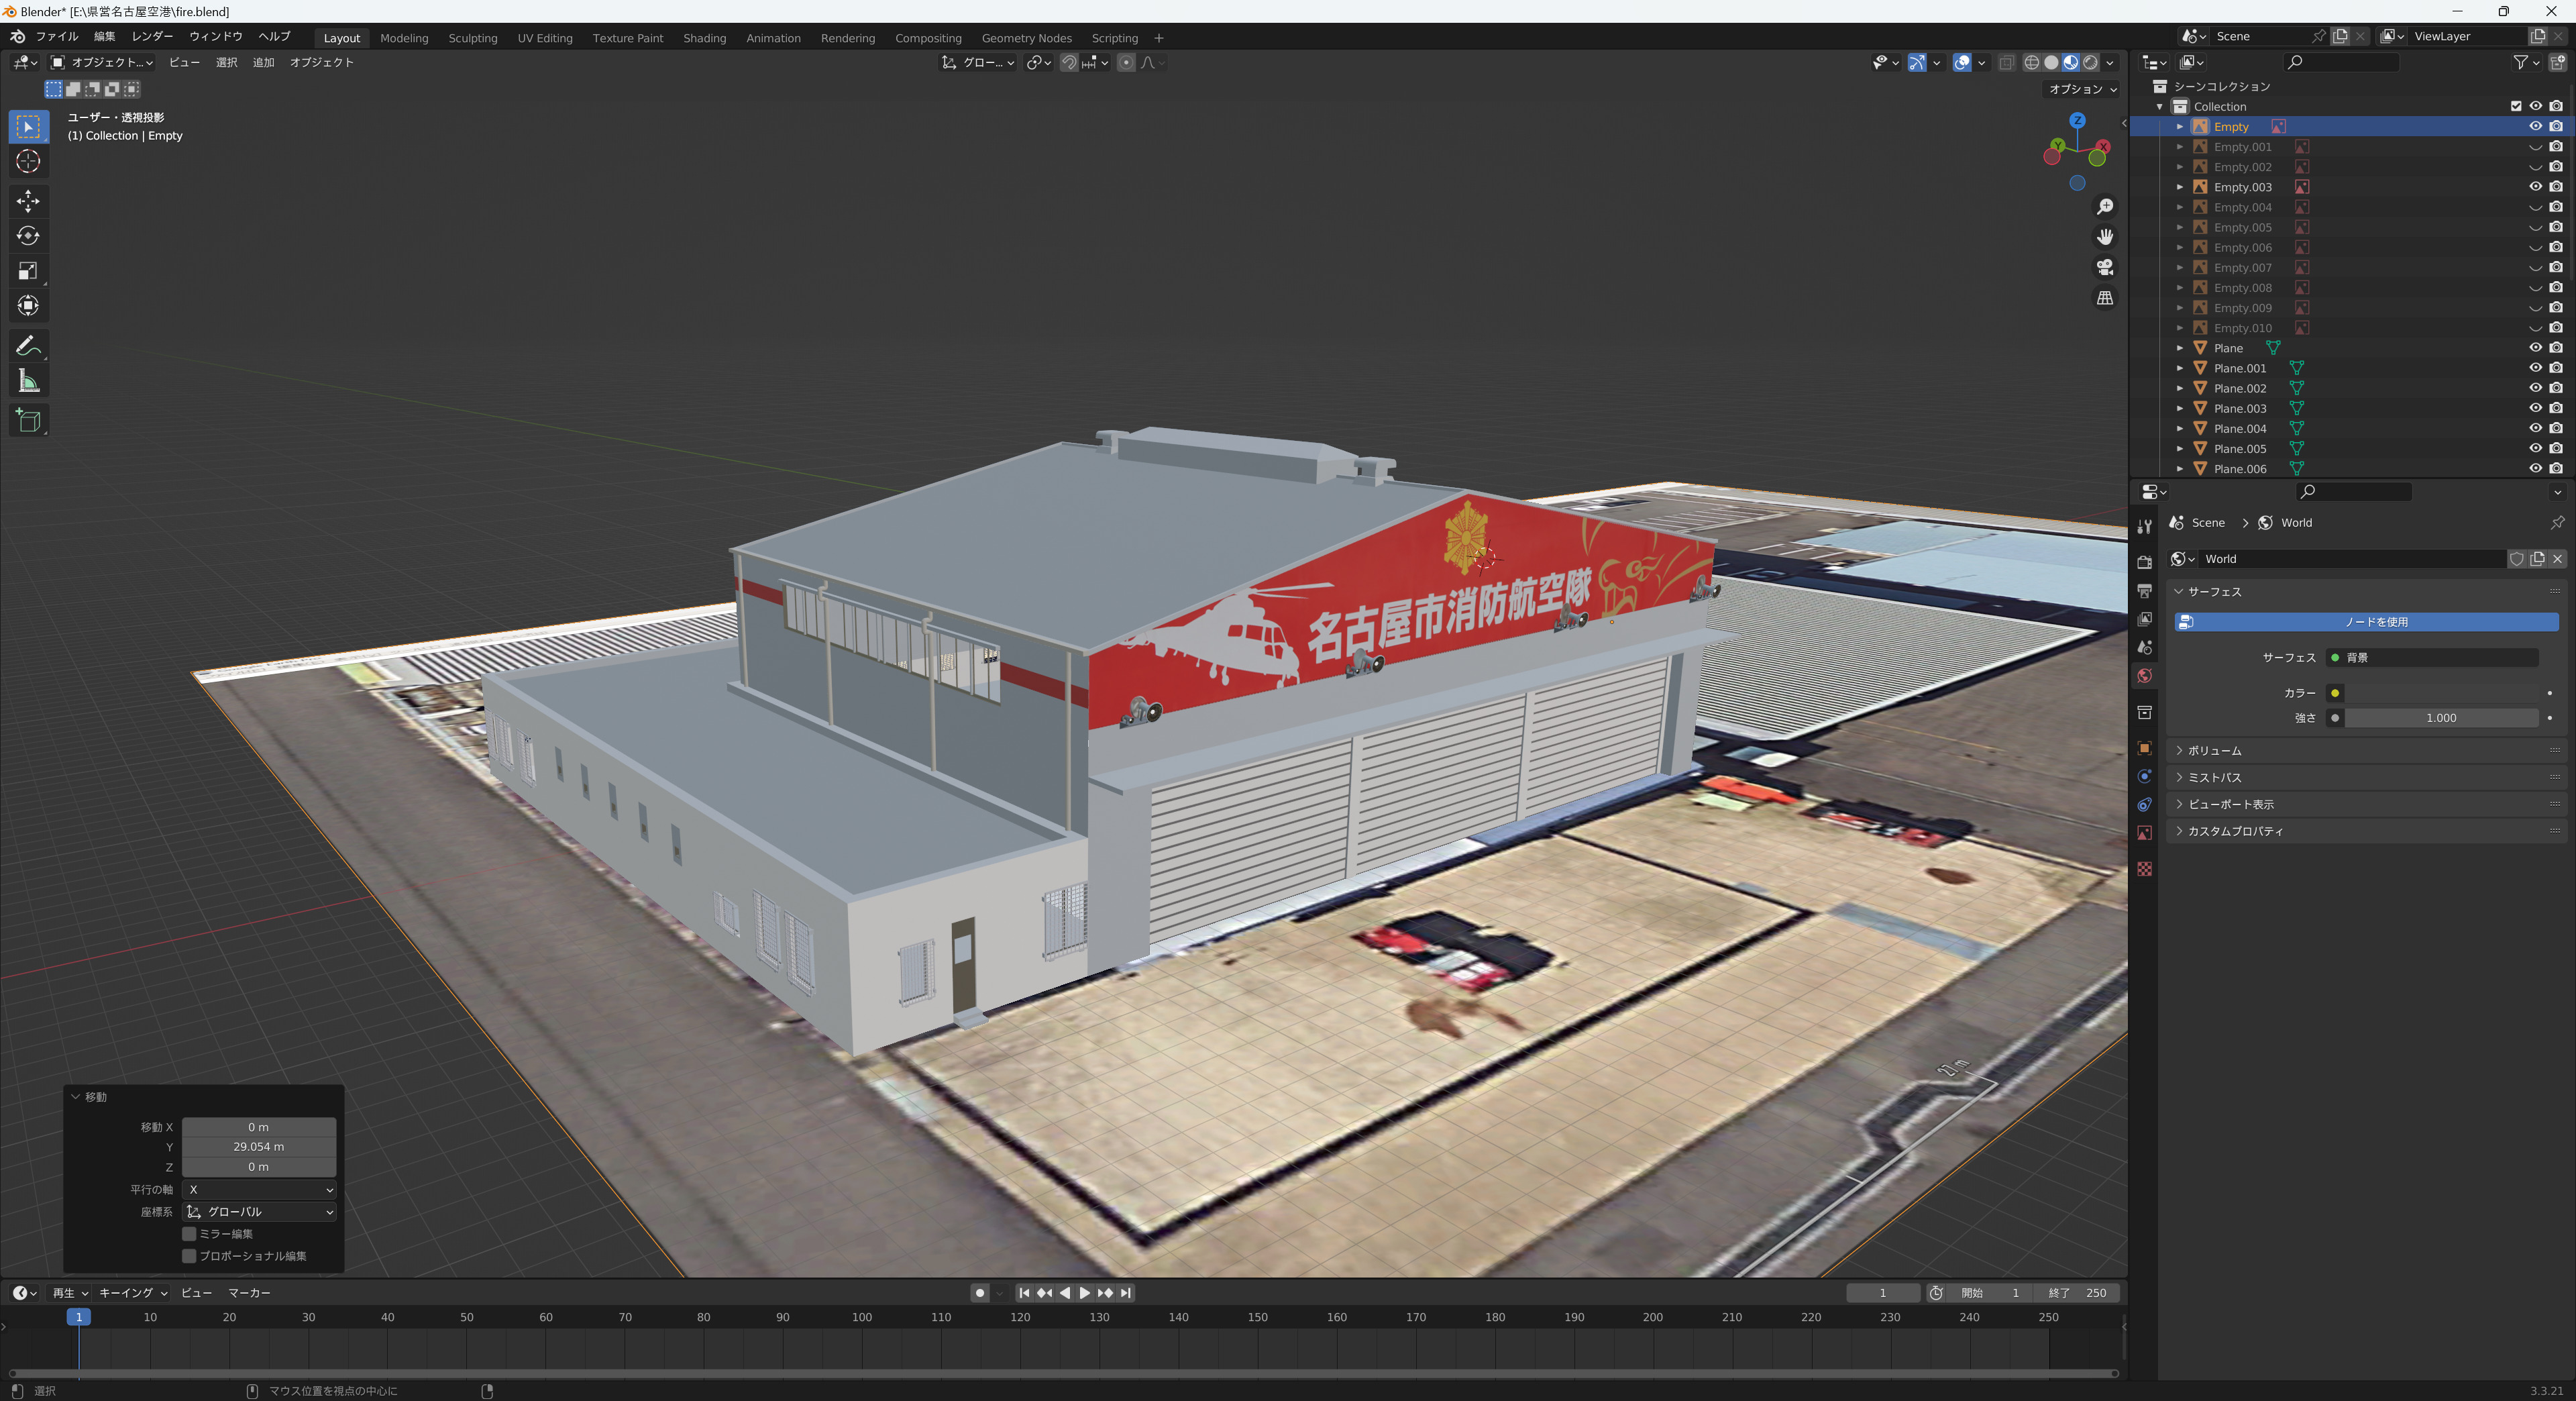Click the timeline play forward button
This screenshot has height=1401, width=2576.
point(1084,1293)
